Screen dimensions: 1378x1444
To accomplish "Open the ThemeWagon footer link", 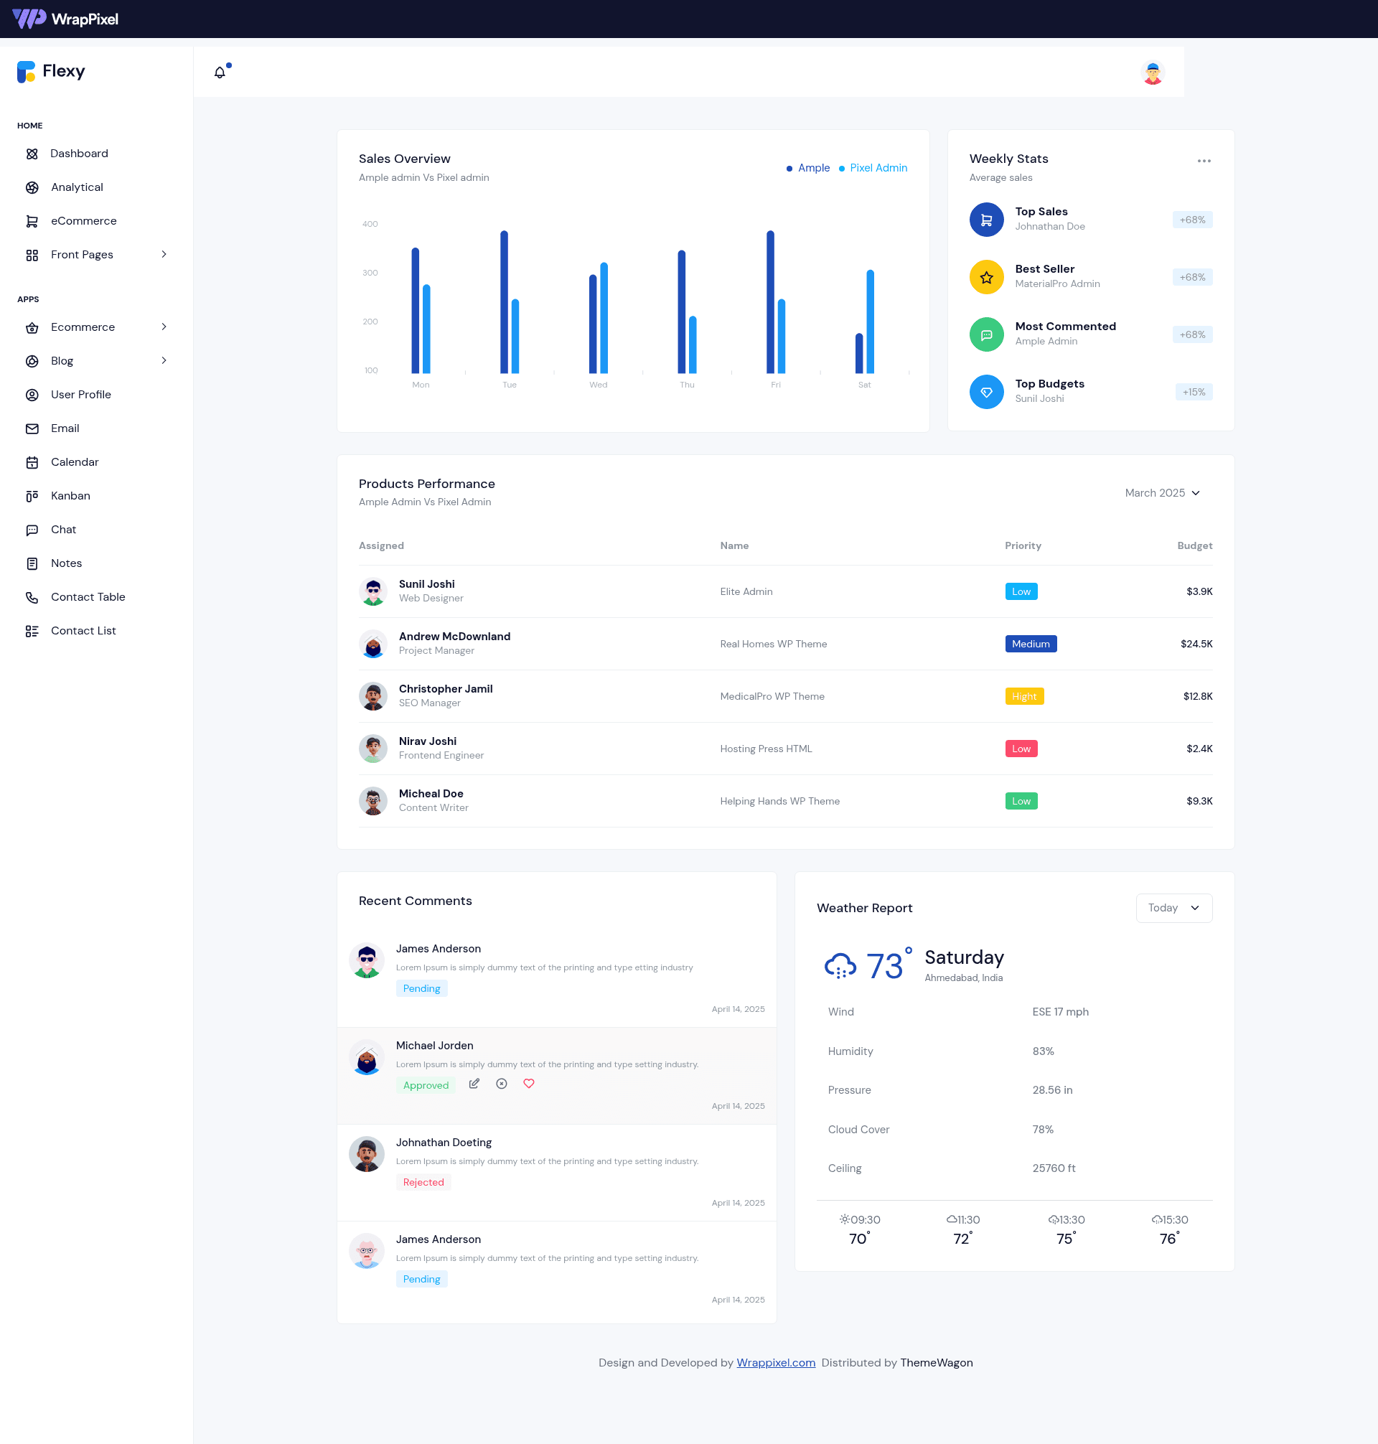I will pos(936,1361).
